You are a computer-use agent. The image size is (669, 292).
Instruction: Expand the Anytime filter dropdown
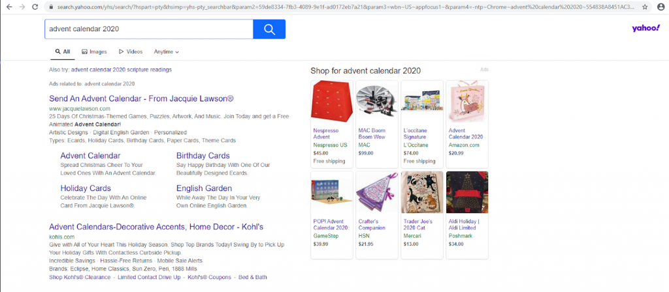pos(166,51)
